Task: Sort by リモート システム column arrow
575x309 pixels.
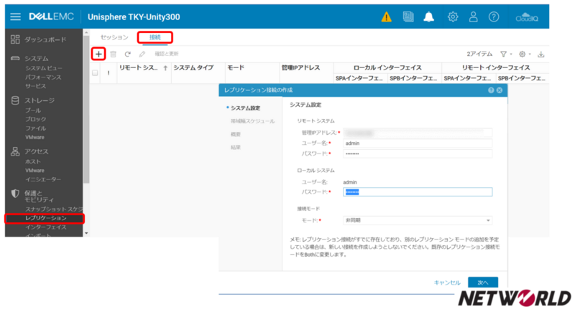Action: pyautogui.click(x=165, y=68)
